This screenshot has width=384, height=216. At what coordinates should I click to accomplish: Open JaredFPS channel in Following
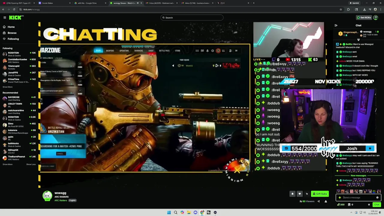pos(19,74)
